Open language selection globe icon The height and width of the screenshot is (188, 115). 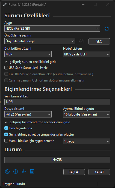click(7, 172)
